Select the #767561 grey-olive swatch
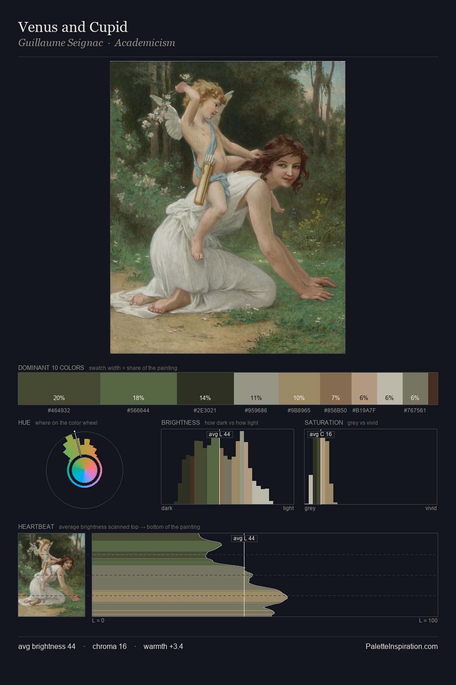This screenshot has width=456, height=685. tap(415, 389)
